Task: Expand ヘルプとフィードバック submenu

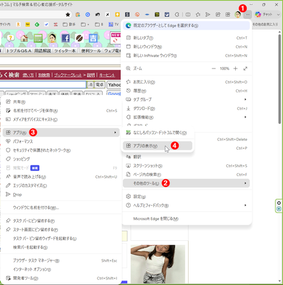Action: pos(186,205)
